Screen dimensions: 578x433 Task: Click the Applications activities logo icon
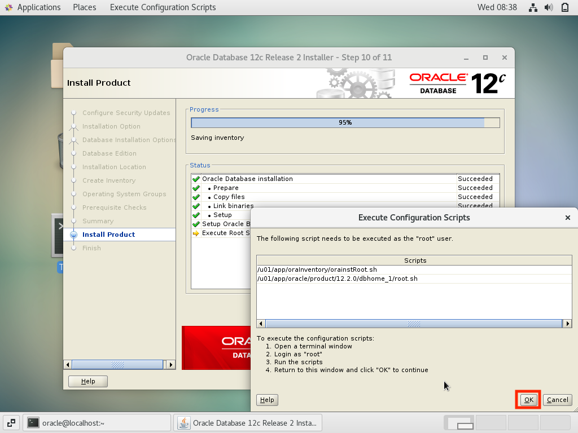(9, 7)
